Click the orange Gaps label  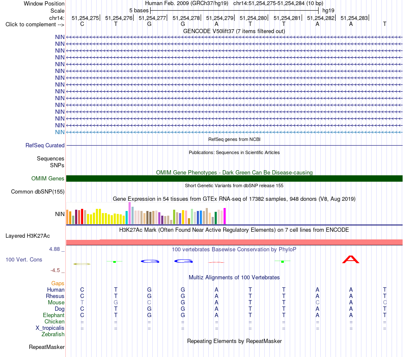coord(58,284)
